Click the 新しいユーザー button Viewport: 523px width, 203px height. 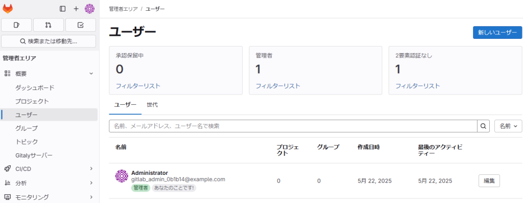point(497,32)
